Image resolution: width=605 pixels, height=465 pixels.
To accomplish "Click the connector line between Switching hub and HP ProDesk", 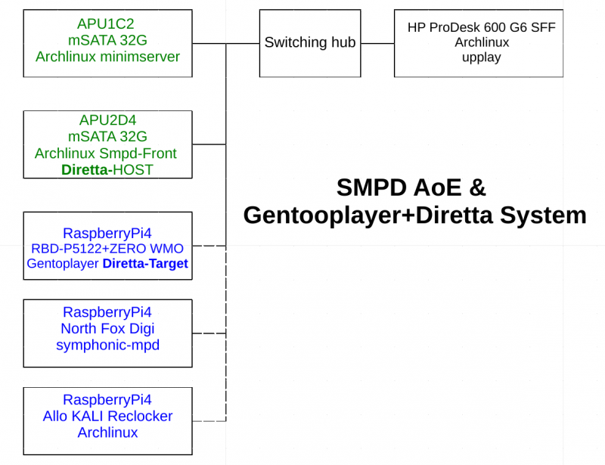I will (377, 43).
